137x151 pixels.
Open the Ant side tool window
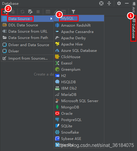point(134,7)
